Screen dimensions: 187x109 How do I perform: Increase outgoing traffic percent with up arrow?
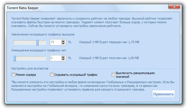(63, 41)
